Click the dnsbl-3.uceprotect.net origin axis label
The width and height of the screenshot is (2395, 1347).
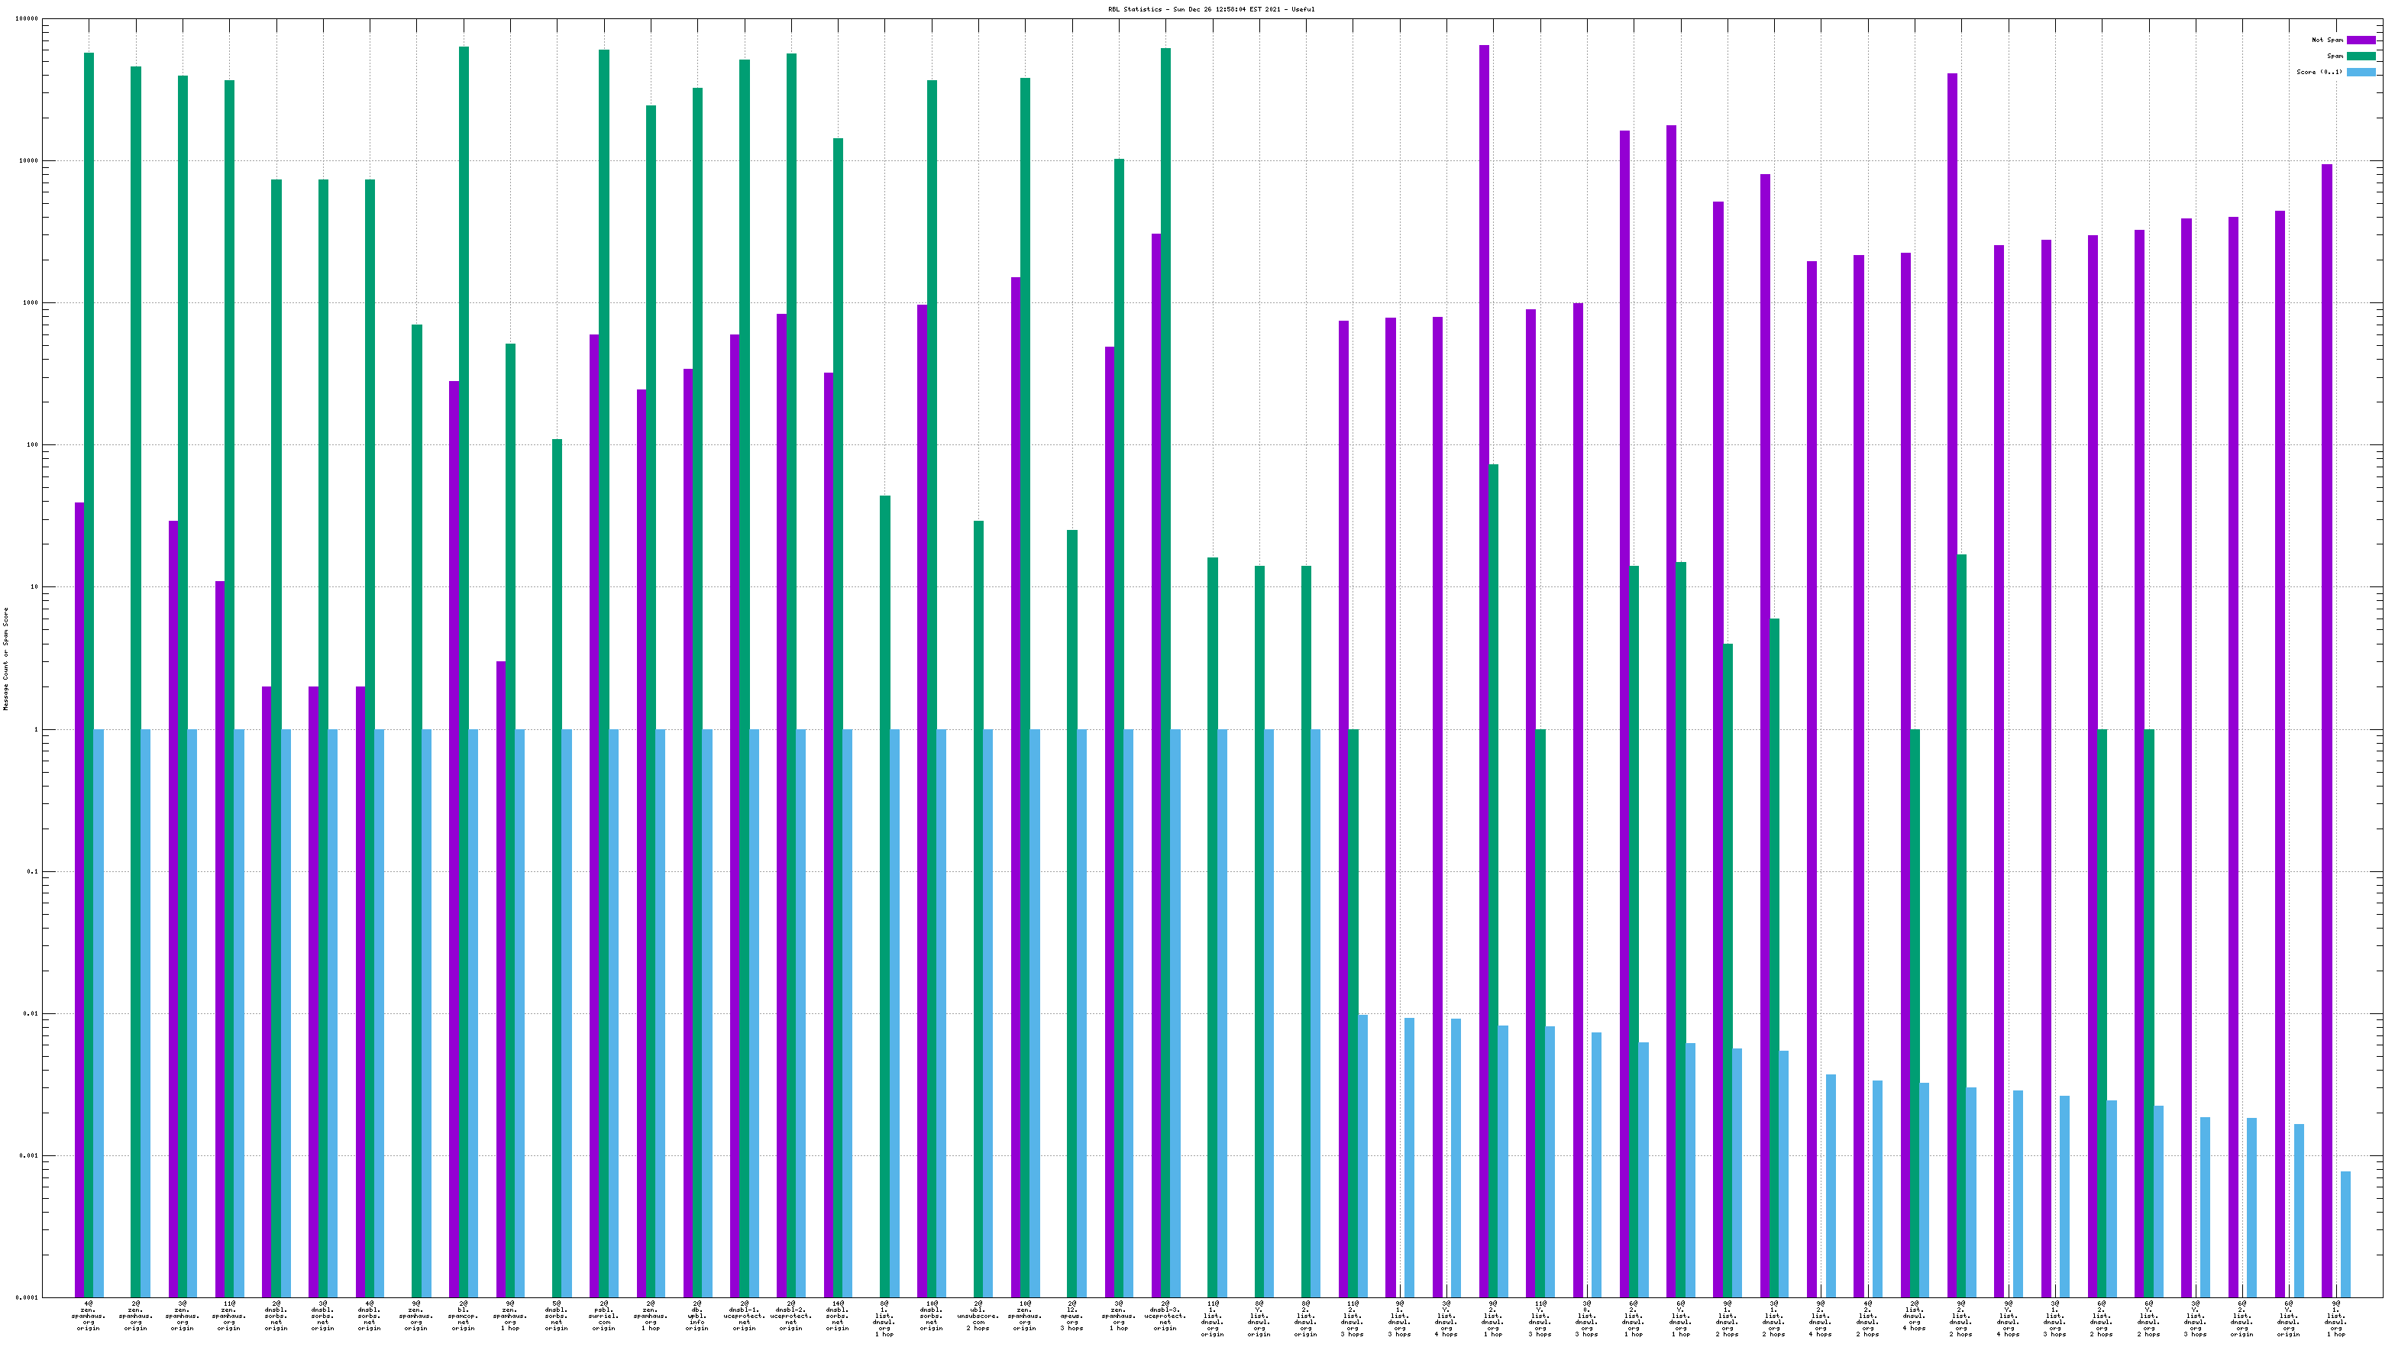pyautogui.click(x=1165, y=1316)
